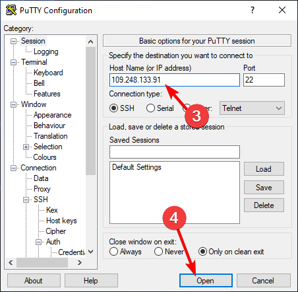This screenshot has width=298, height=292.
Task: Click the category tree scroll up arrow
Action: [x=90, y=42]
